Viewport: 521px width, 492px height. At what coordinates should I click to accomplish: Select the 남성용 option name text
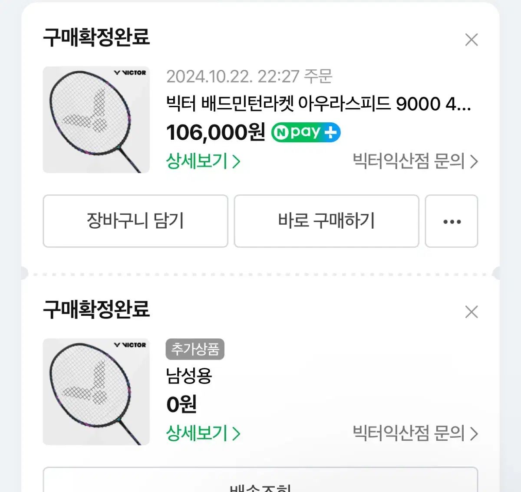189,376
